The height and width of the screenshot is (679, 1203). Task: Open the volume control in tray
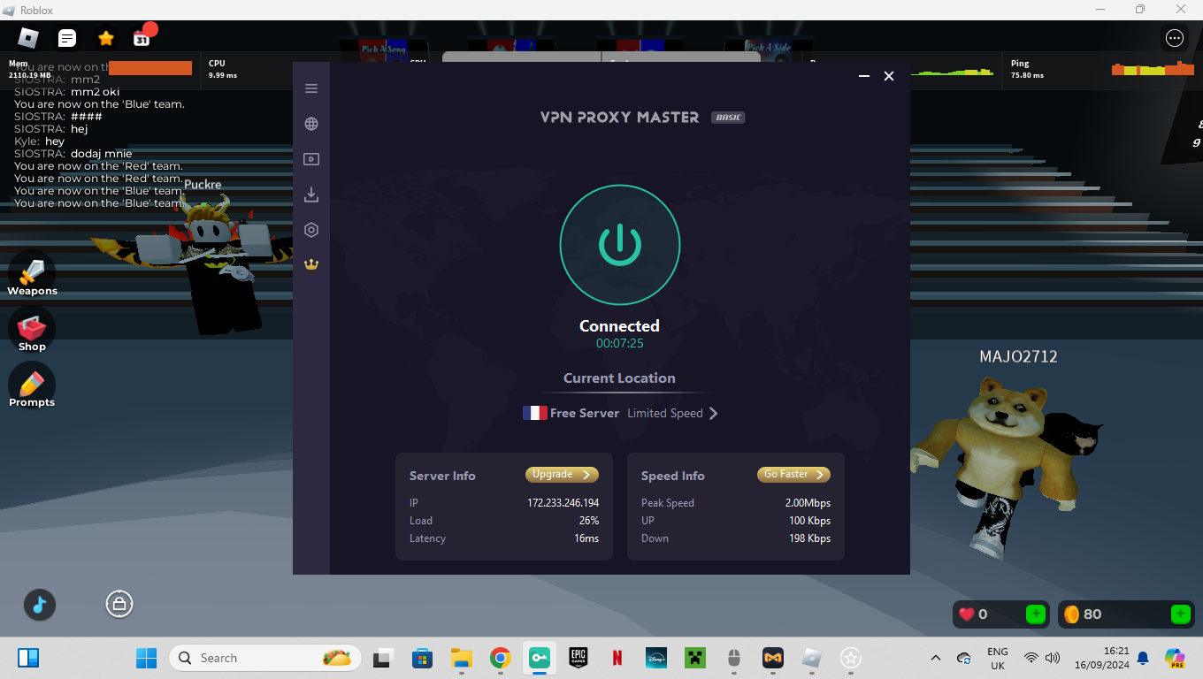[1053, 658]
